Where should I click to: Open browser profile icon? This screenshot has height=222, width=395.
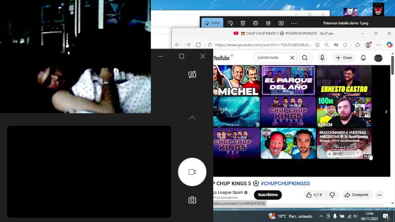coord(368,45)
